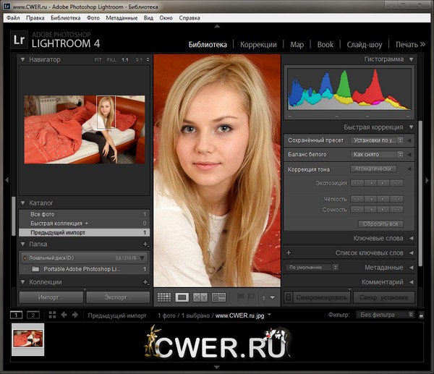
Task: Collapse the Каталог panel
Action: (x=23, y=203)
